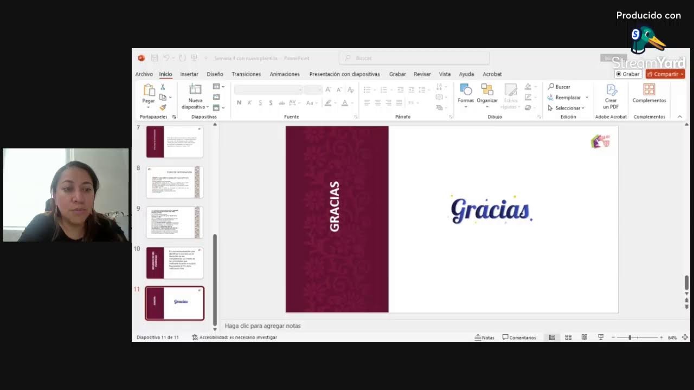Click the clear formatting icon
Image resolution: width=694 pixels, height=390 pixels.
tap(351, 89)
